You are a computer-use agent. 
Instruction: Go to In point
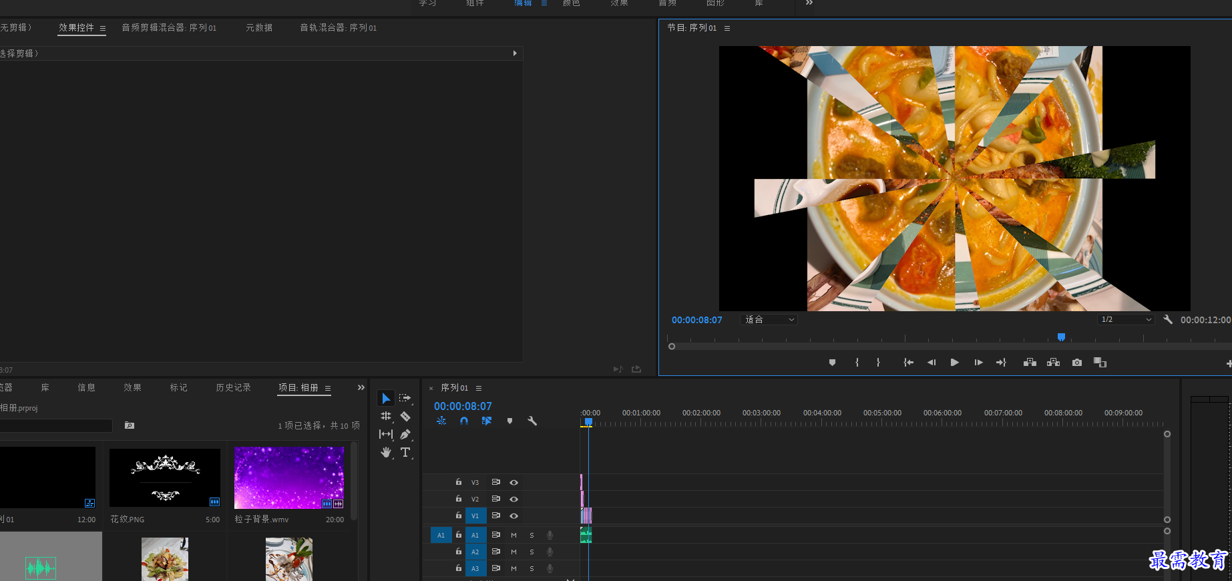click(x=908, y=363)
